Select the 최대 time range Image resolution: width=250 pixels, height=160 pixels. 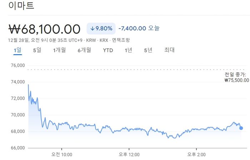pos(169,50)
